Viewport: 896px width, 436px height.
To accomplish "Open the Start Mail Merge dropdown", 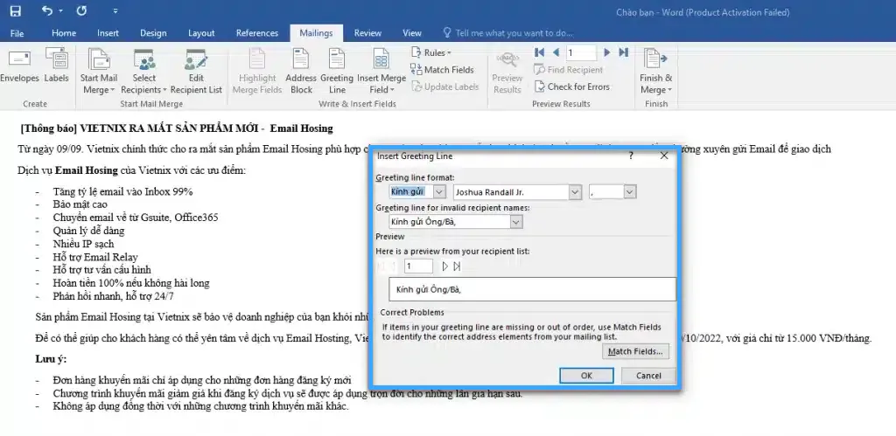I will [x=99, y=72].
